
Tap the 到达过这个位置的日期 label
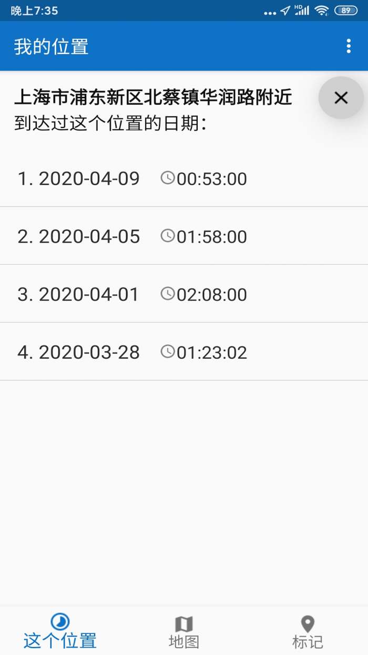(x=110, y=124)
